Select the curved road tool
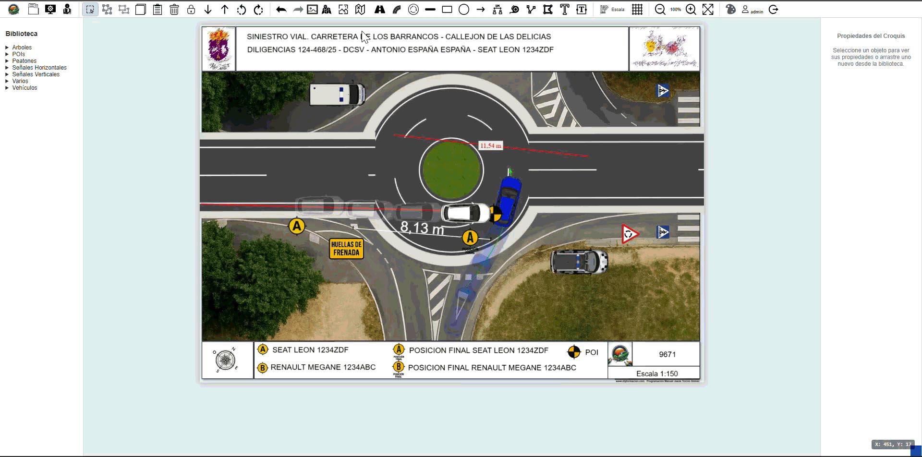The height and width of the screenshot is (457, 922). (397, 10)
